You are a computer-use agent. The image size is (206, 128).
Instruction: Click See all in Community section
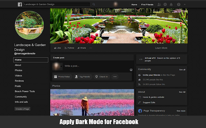pos(182,69)
